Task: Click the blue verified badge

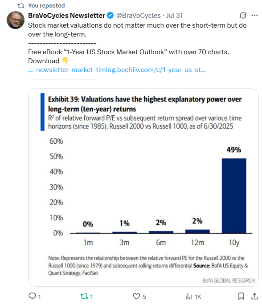Action: tap(110, 15)
